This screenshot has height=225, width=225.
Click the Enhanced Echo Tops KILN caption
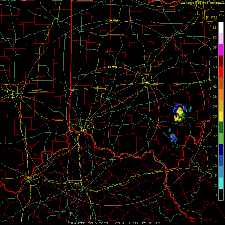click(113, 223)
